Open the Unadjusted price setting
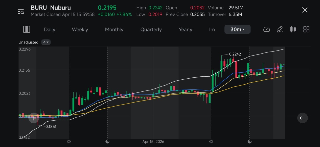This screenshot has width=320, height=147. click(x=28, y=42)
